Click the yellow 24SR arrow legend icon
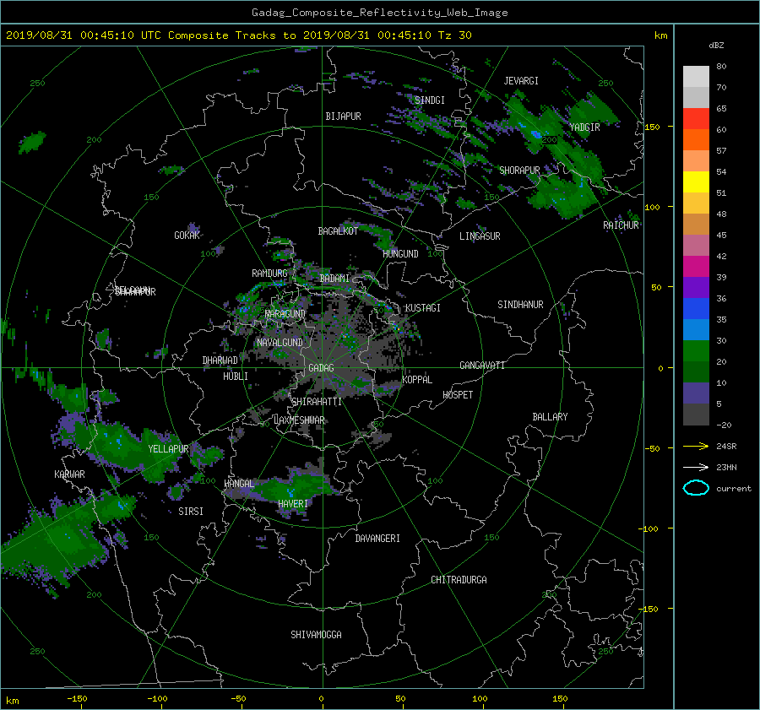This screenshot has width=760, height=710. [x=696, y=446]
